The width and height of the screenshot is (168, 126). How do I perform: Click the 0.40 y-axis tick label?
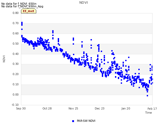coord(15,54)
